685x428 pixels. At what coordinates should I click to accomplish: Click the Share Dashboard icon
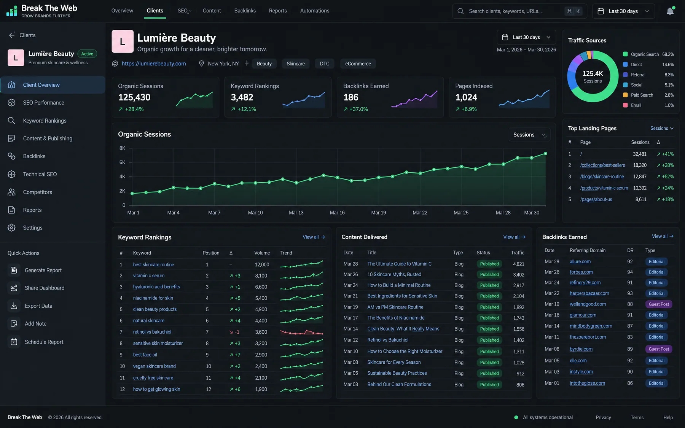(x=14, y=288)
